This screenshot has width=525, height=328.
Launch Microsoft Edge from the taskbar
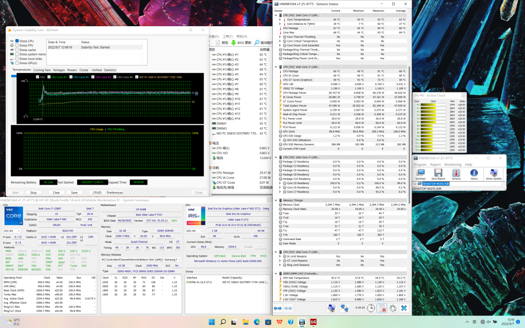tap(257, 322)
